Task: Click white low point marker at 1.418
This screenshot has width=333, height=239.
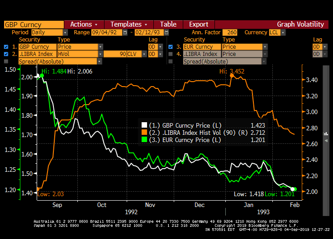Action: pyautogui.click(x=292, y=189)
